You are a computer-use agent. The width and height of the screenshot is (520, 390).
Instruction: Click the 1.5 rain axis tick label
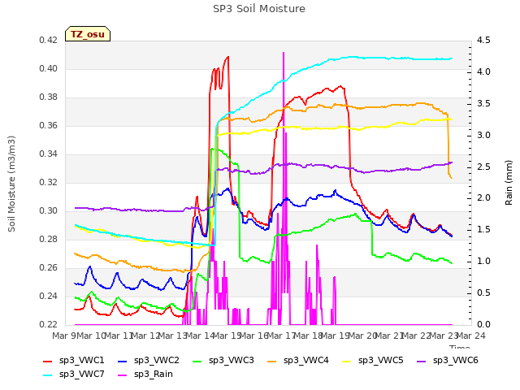pos(483,230)
